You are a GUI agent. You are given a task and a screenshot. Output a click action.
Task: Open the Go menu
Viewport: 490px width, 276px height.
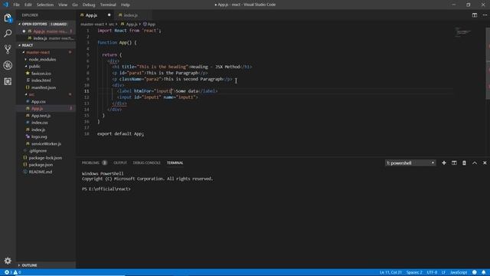tap(75, 5)
